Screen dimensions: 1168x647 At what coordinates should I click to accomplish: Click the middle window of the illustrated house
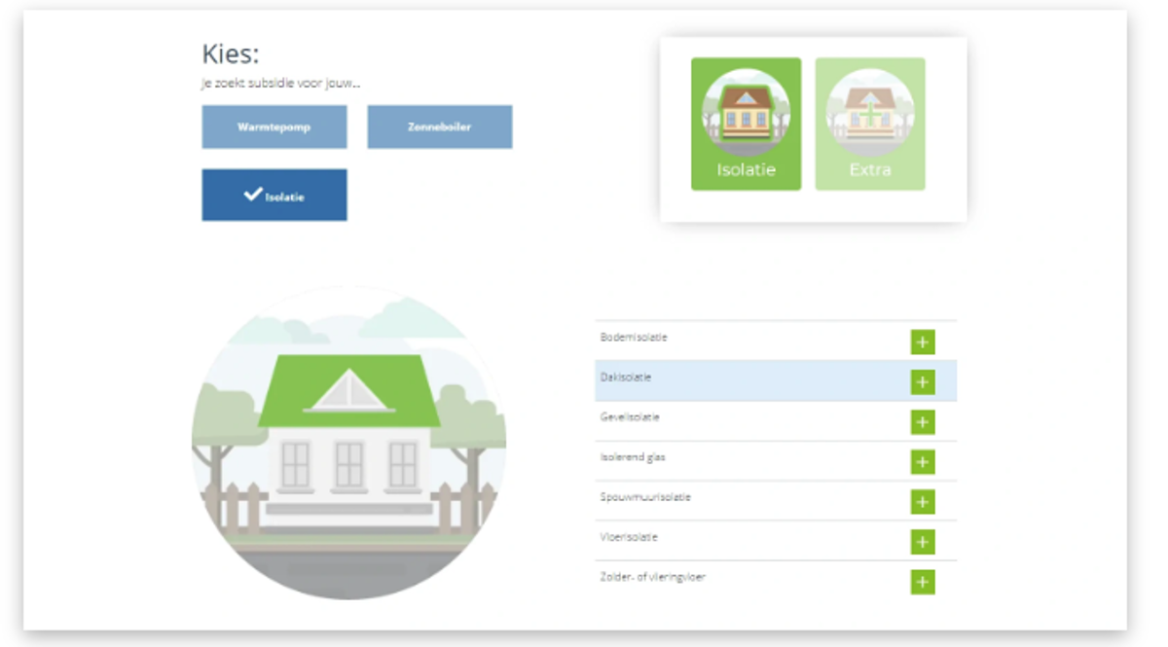(348, 464)
